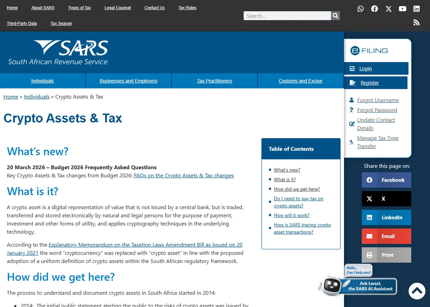Screen dimensions: 430x307
Task: Click the scroll-to-top arrow button
Action: coord(417,291)
